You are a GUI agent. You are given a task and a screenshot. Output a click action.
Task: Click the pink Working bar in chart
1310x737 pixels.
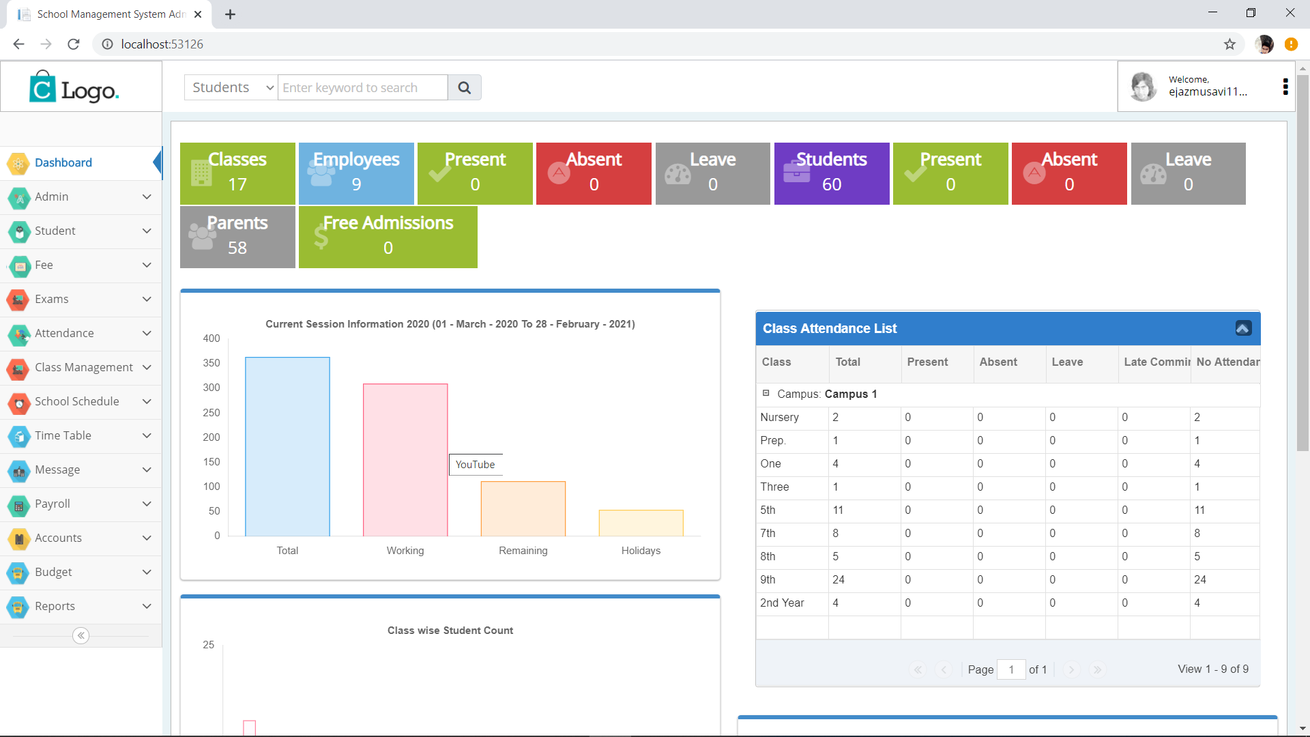point(405,459)
